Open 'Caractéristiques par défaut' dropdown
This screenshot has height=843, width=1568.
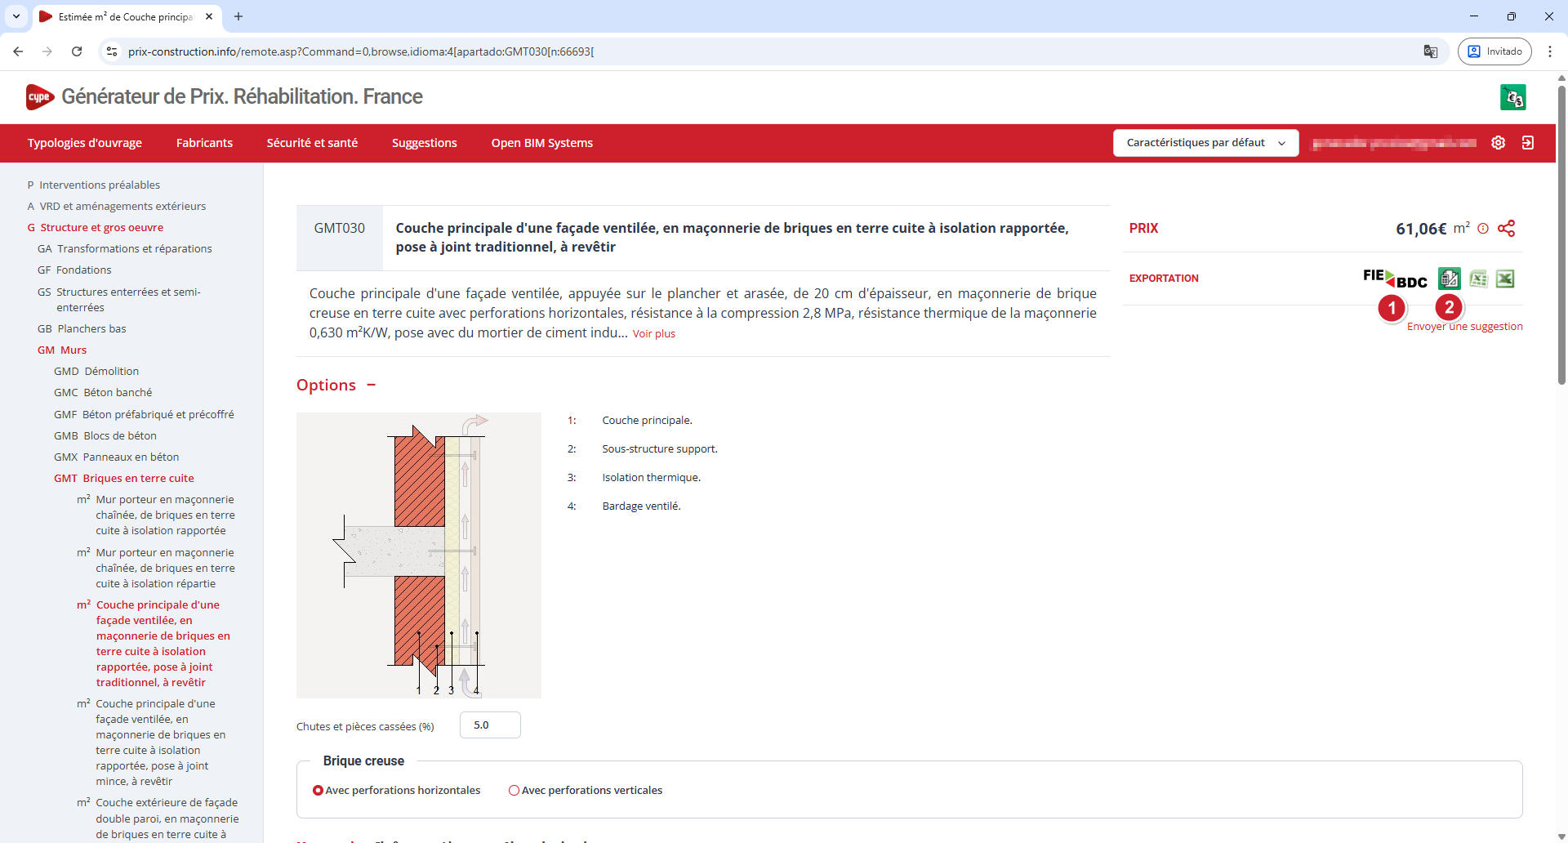(x=1205, y=143)
